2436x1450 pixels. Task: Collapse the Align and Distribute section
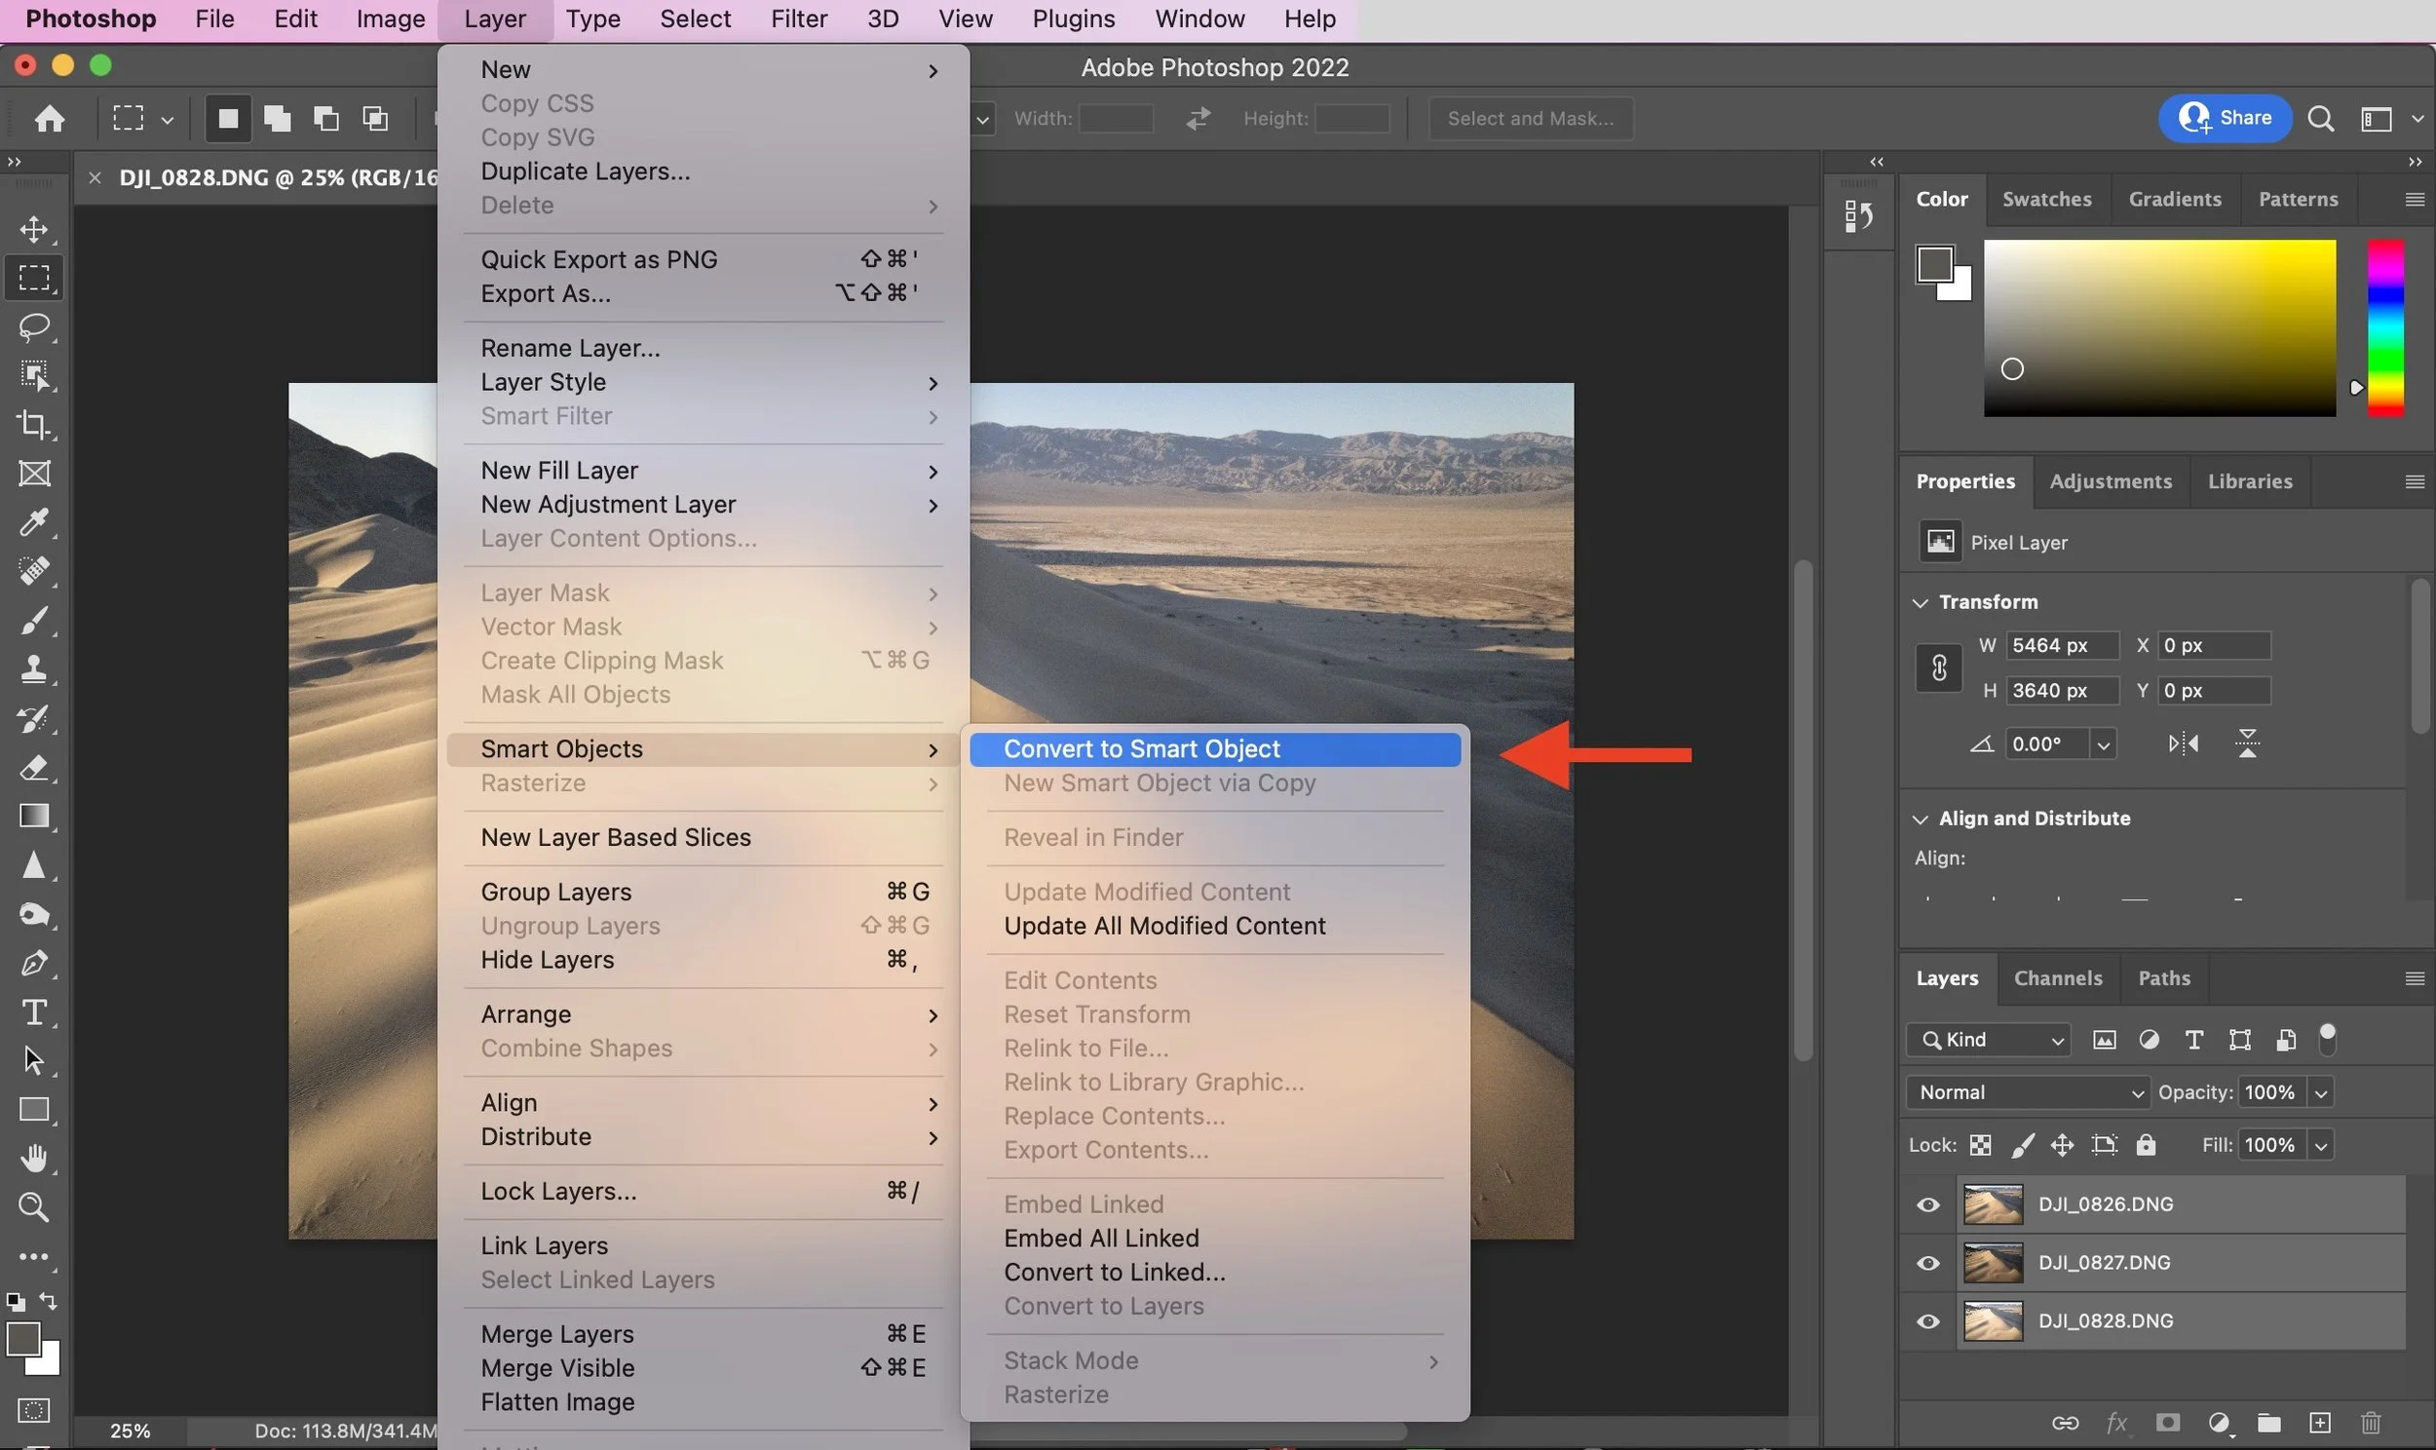(x=1921, y=819)
